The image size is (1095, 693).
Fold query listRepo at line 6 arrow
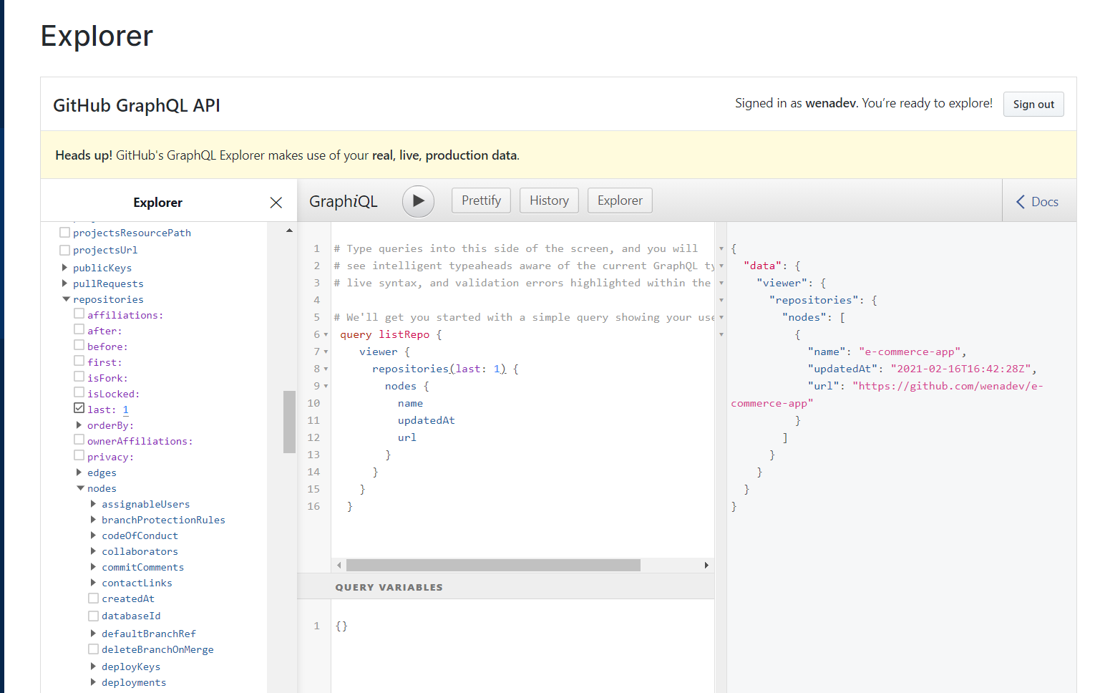pyautogui.click(x=326, y=335)
